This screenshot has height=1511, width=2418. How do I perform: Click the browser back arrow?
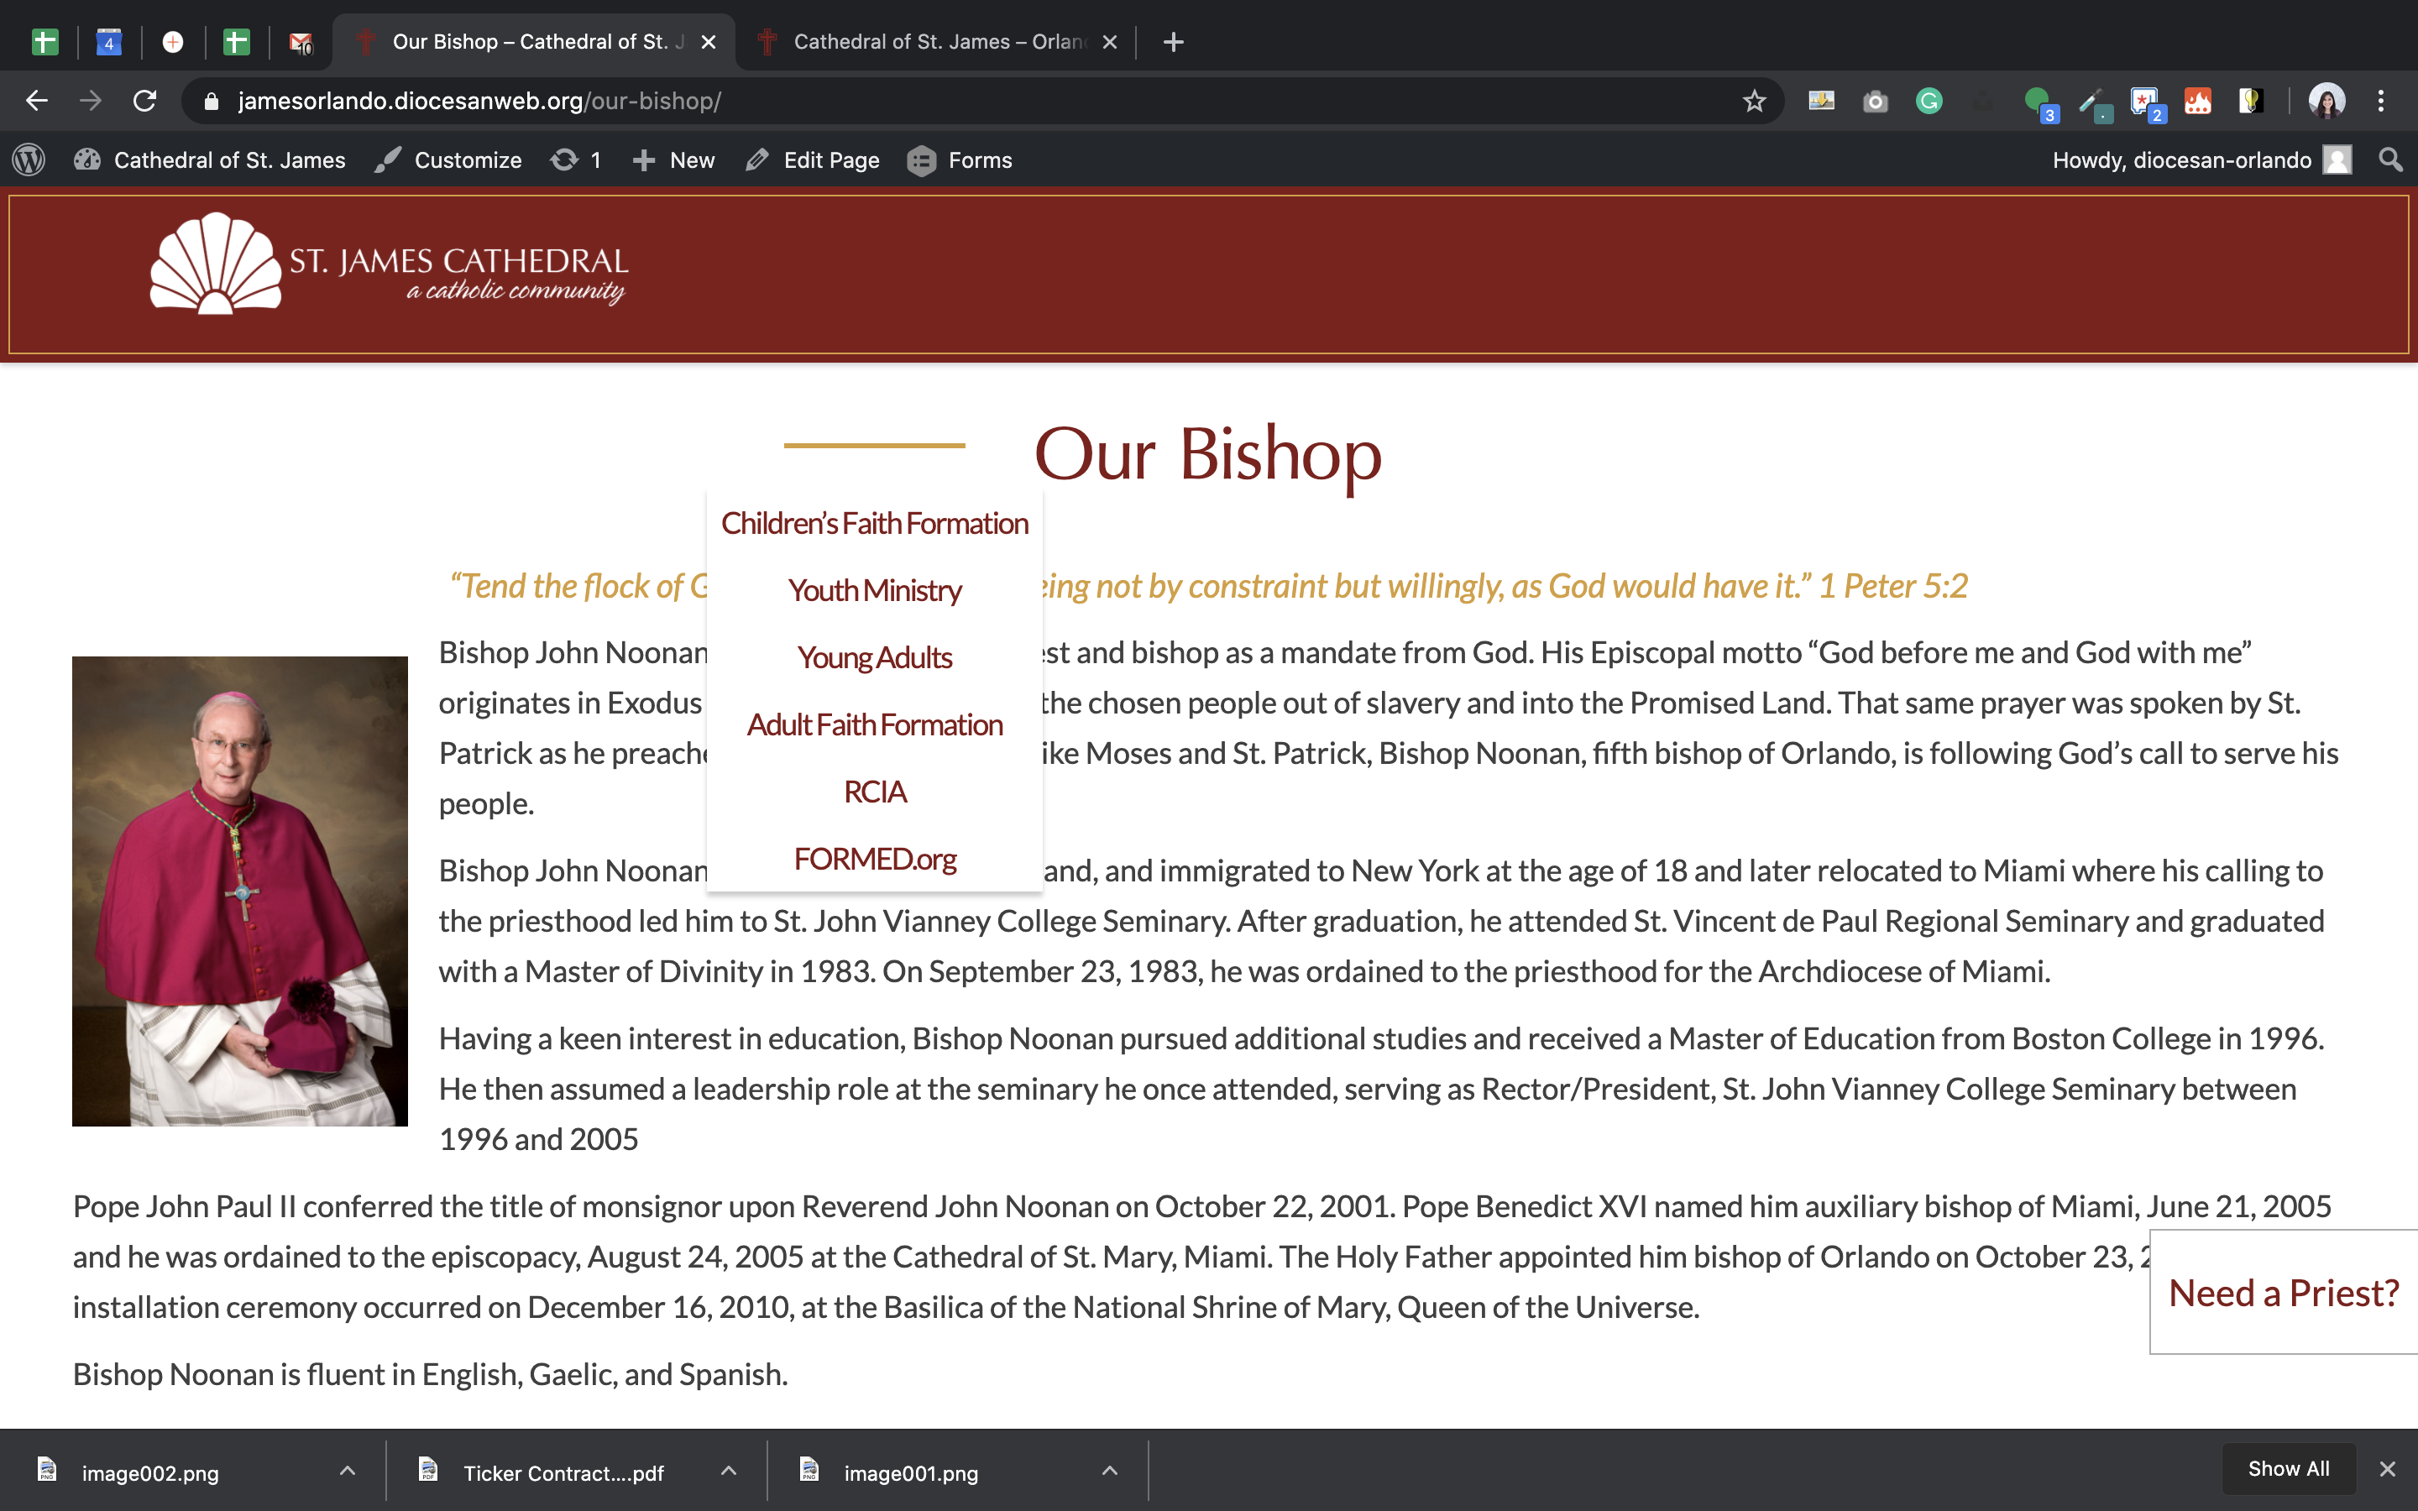point(37,101)
